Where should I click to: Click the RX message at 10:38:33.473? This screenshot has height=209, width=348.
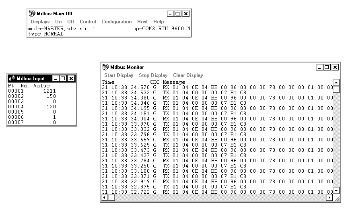click(217, 150)
